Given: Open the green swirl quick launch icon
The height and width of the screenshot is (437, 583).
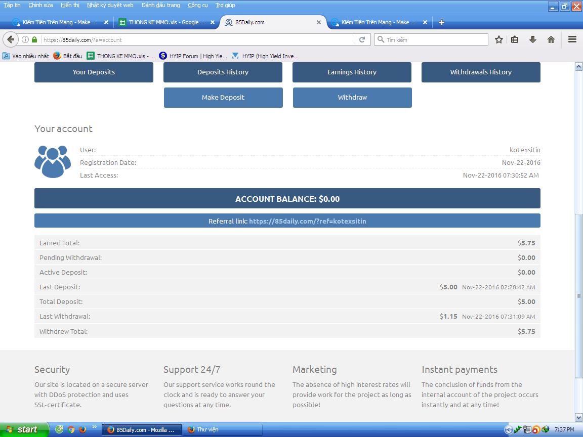Looking at the screenshot, I should click(59, 429).
